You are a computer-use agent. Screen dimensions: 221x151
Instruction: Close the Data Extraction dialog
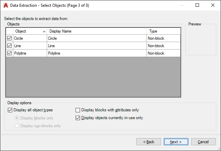coord(213,5)
